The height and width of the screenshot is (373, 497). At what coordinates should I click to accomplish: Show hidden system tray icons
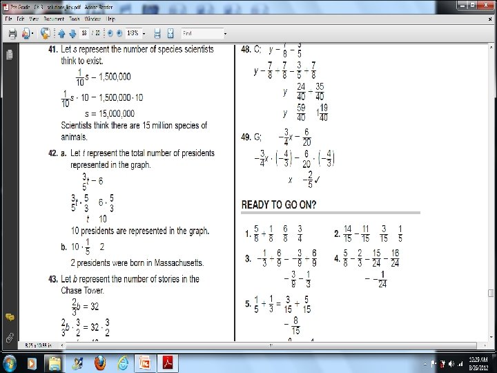coord(425,364)
